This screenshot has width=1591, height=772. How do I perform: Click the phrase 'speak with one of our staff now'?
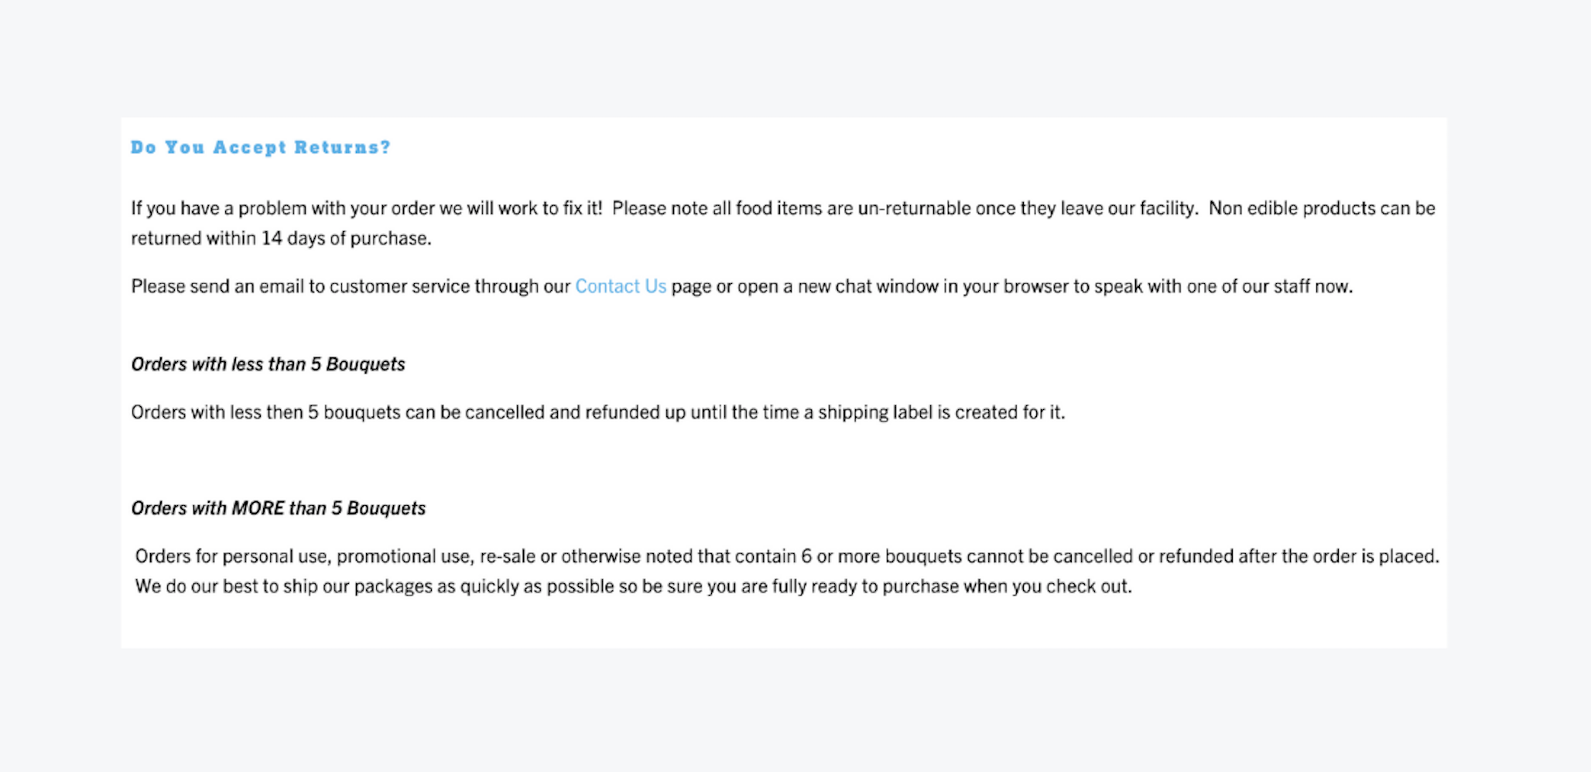[x=1223, y=286]
